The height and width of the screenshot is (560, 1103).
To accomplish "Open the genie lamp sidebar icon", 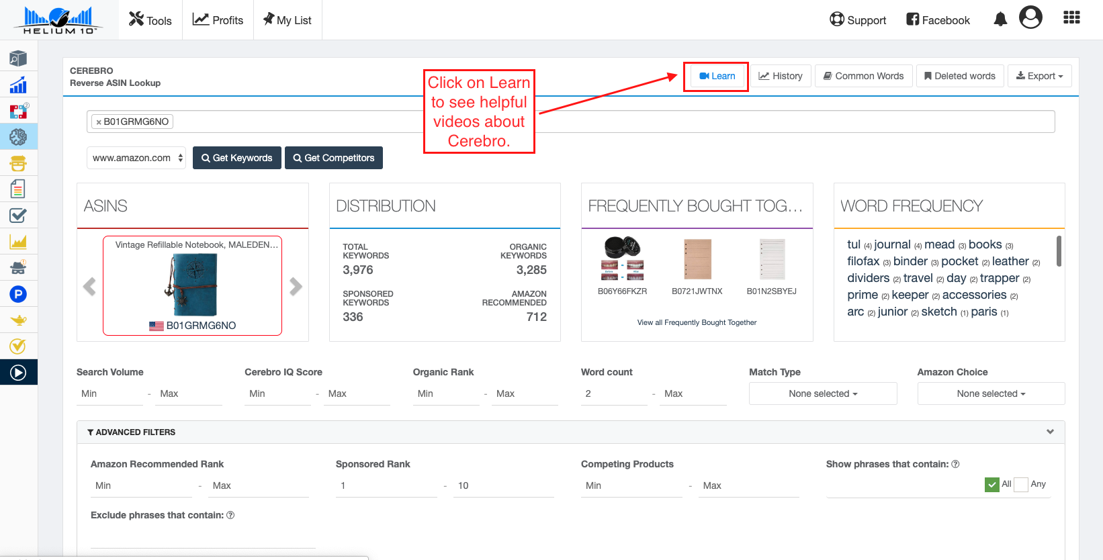I will pos(18,320).
